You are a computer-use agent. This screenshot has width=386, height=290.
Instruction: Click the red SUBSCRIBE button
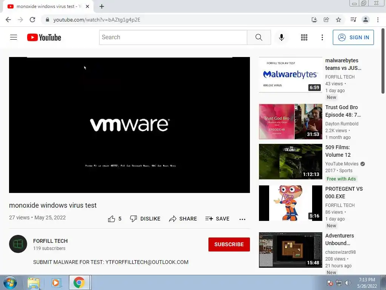coord(229,244)
